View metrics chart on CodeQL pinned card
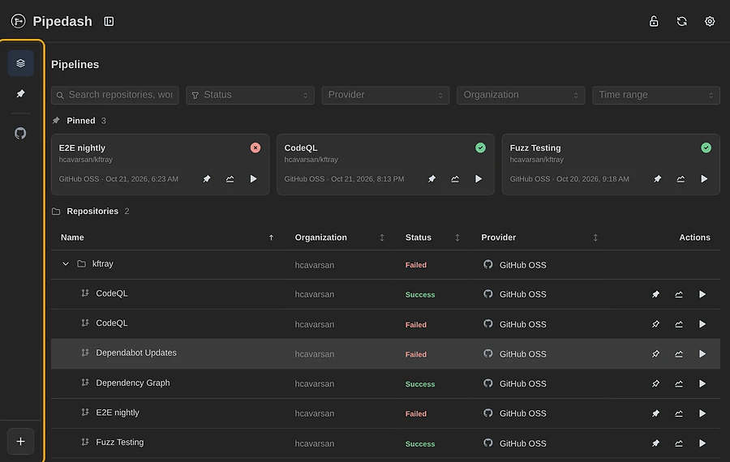Screen dimensions: 730x462 click(x=455, y=178)
